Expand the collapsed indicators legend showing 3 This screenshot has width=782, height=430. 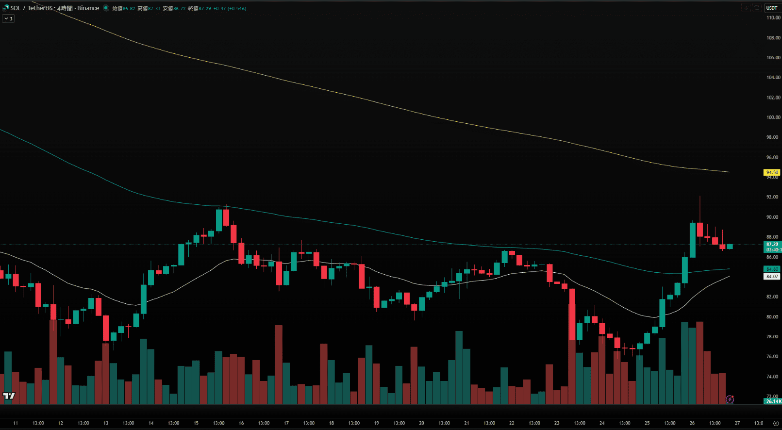(8, 18)
